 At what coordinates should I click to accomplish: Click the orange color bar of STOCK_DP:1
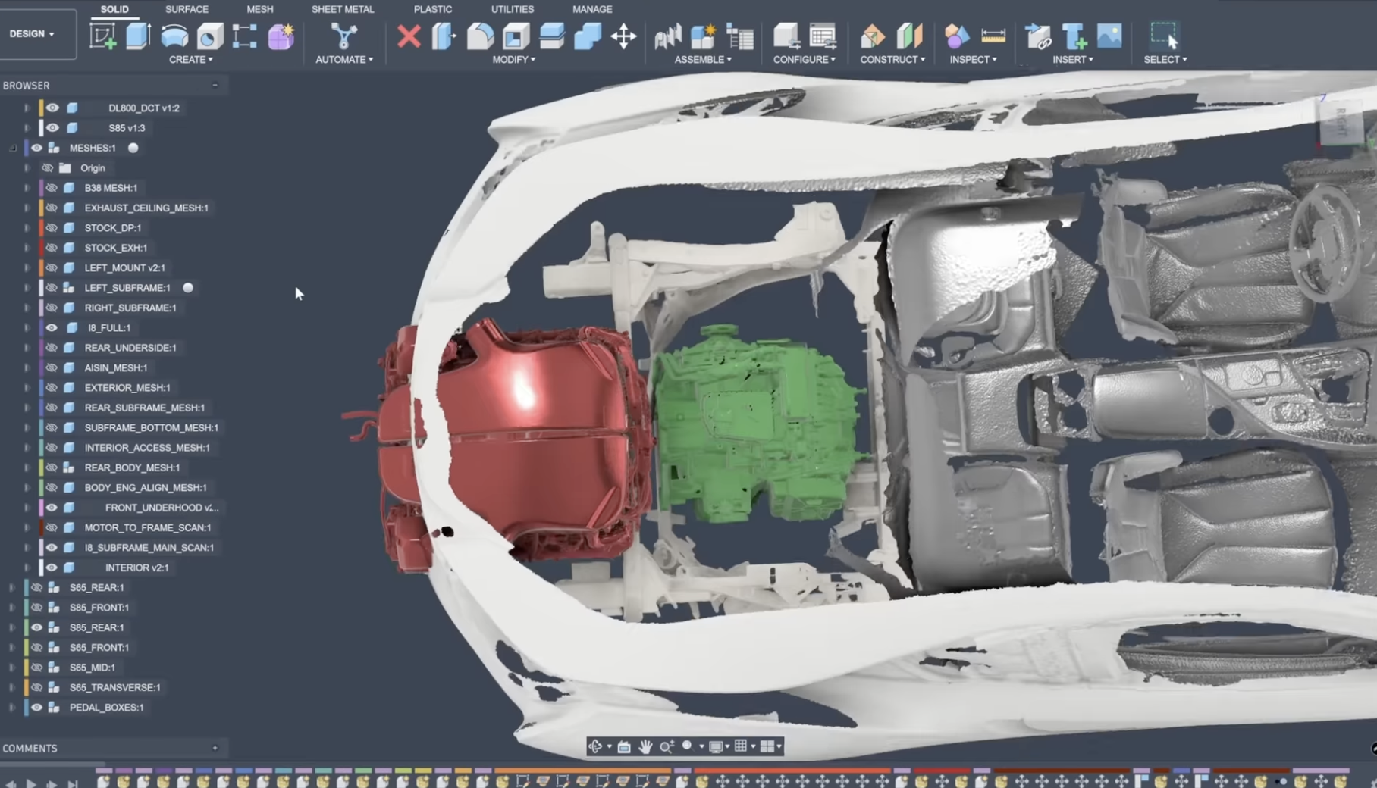(41, 228)
